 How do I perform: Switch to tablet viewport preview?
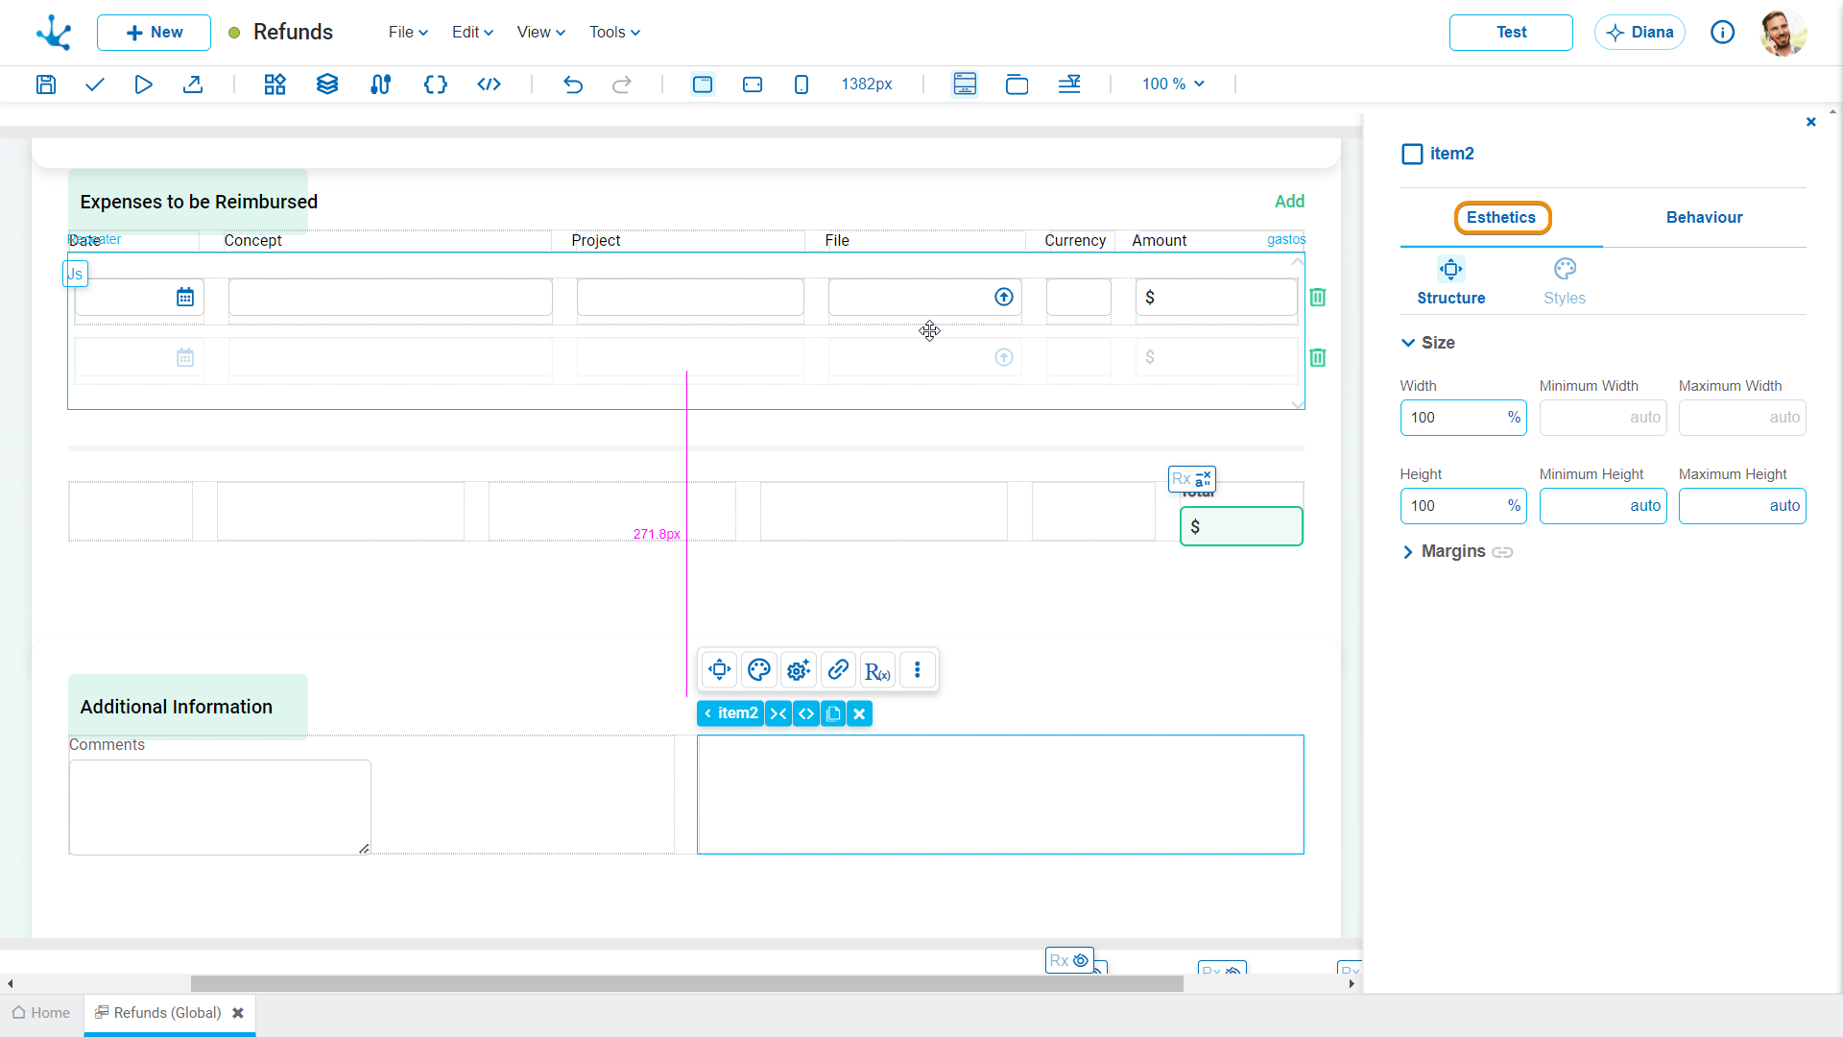pos(753,84)
